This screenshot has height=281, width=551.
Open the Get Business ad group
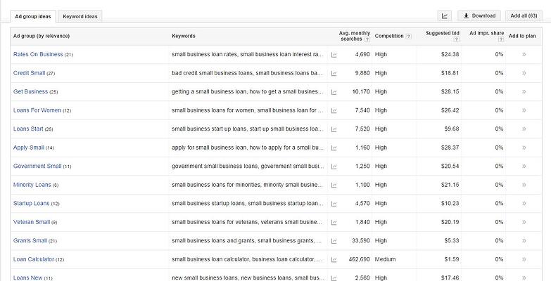tap(30, 91)
